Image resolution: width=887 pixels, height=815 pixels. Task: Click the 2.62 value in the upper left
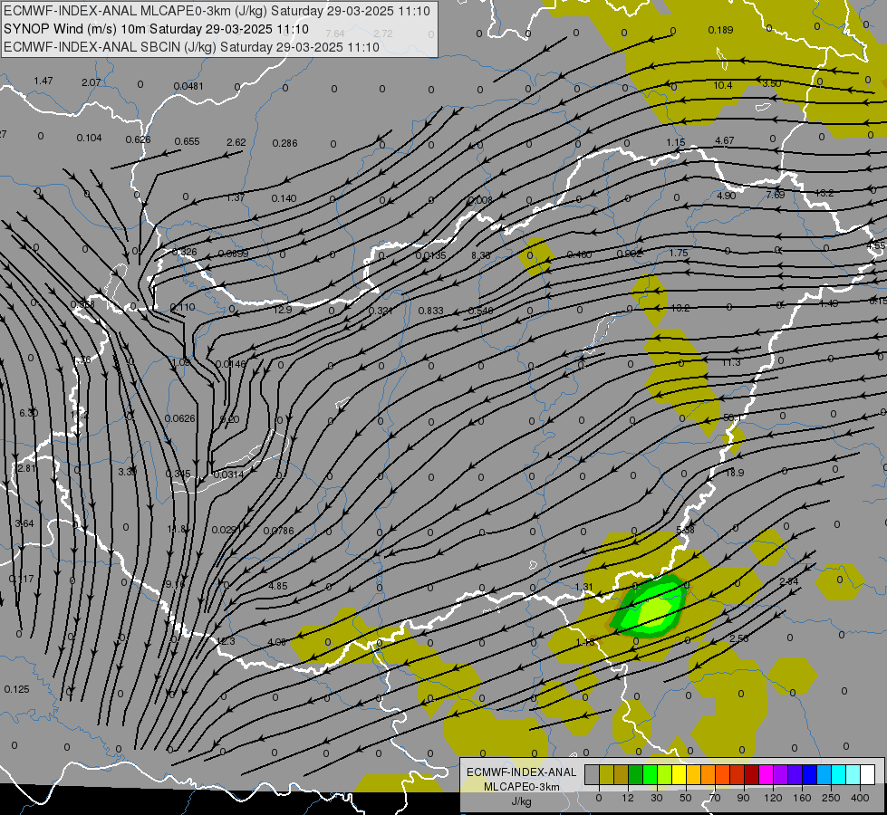point(236,142)
